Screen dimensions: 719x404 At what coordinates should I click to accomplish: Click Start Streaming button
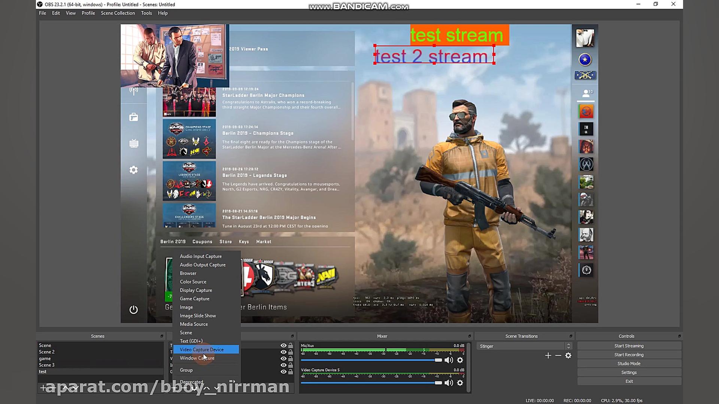click(629, 346)
